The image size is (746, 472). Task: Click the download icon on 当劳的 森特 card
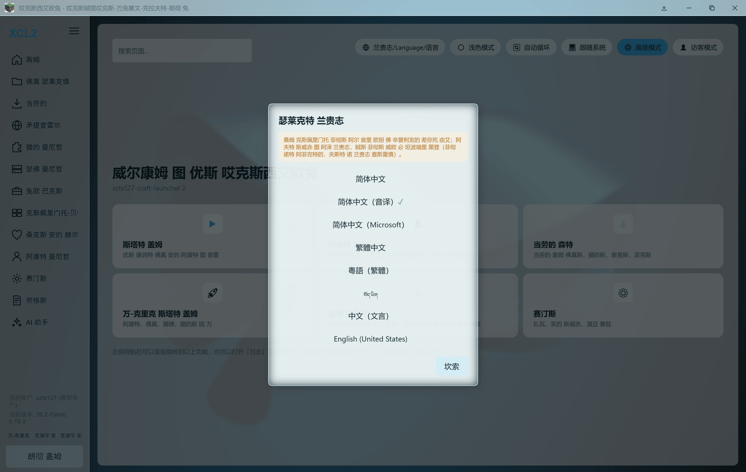(623, 224)
